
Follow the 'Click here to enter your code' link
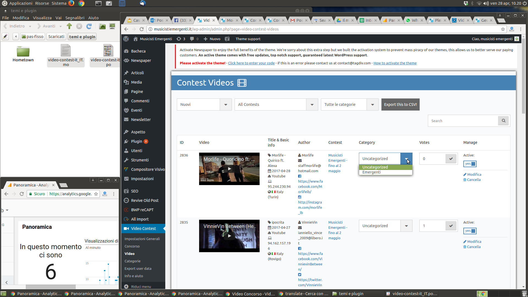251,63
